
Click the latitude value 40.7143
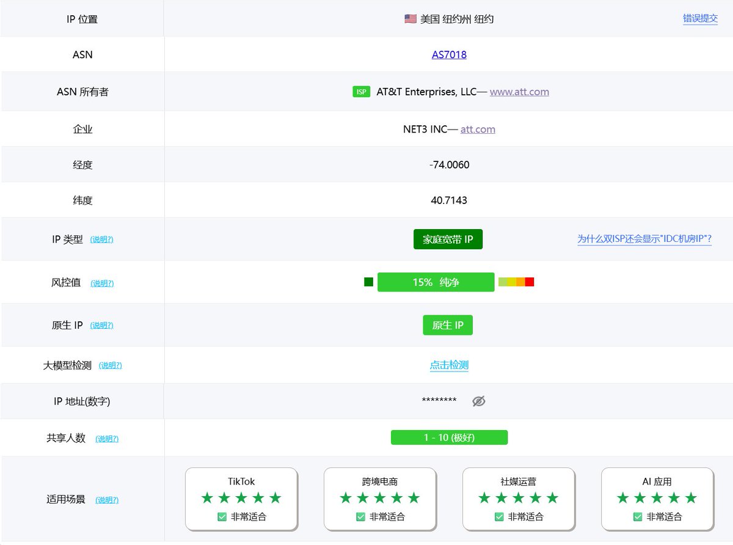pos(449,200)
